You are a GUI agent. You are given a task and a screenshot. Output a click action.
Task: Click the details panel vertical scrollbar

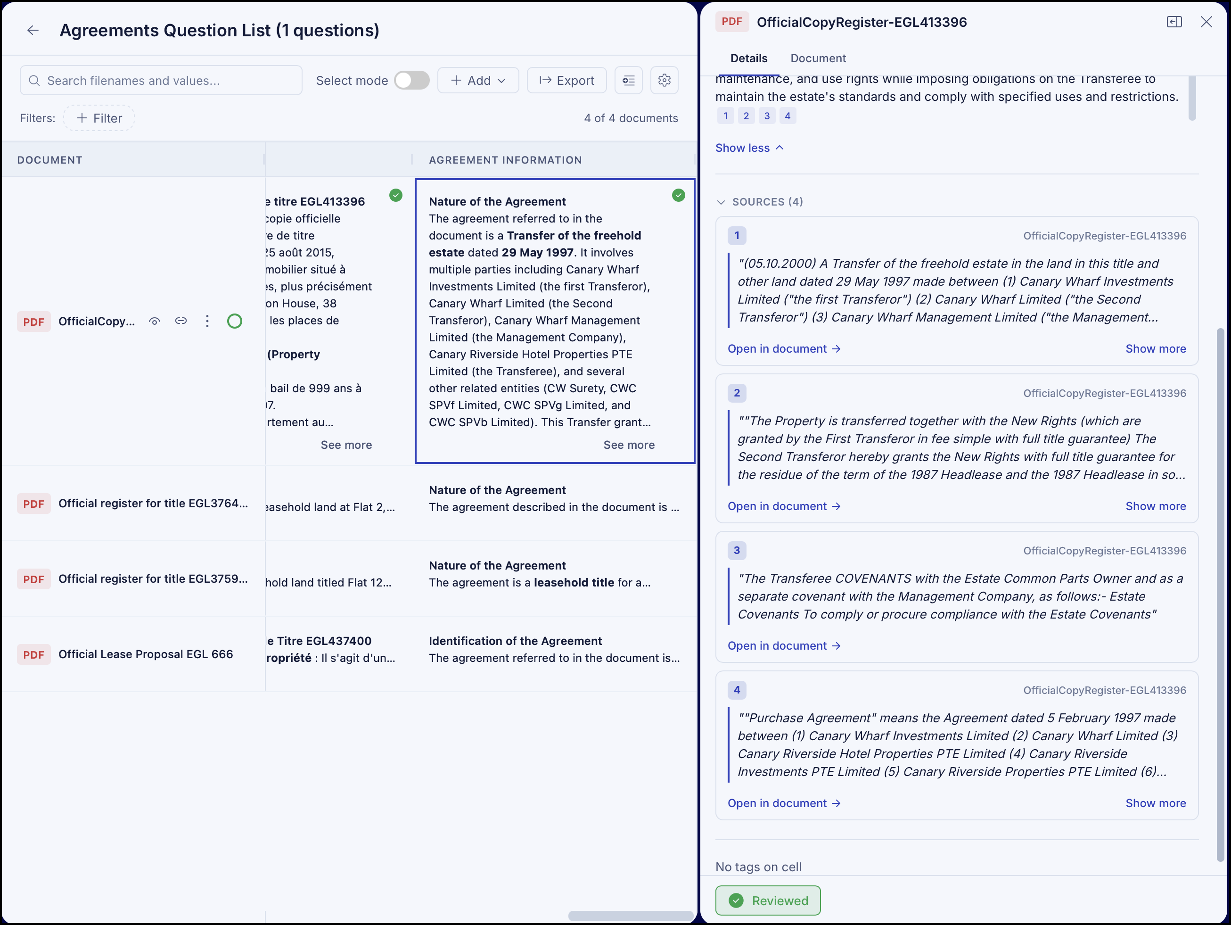[1220, 595]
